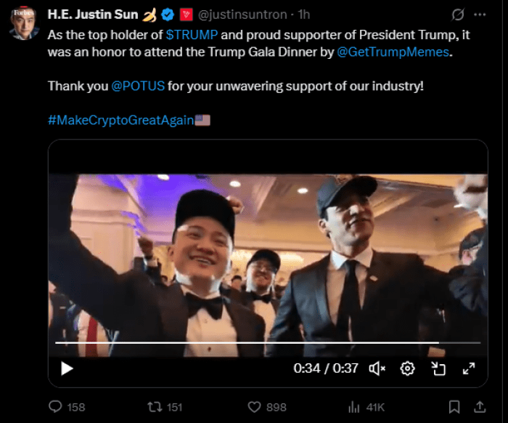The image size is (508, 423).
Task: Visit the @POTUS mention link
Action: (x=137, y=86)
